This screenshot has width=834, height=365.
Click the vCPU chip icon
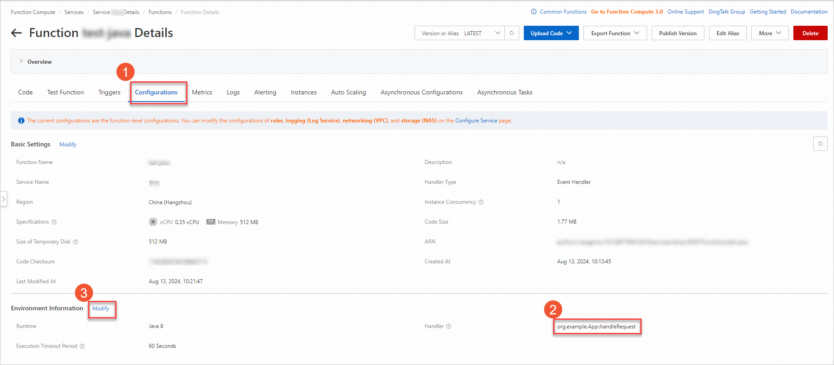tap(153, 222)
